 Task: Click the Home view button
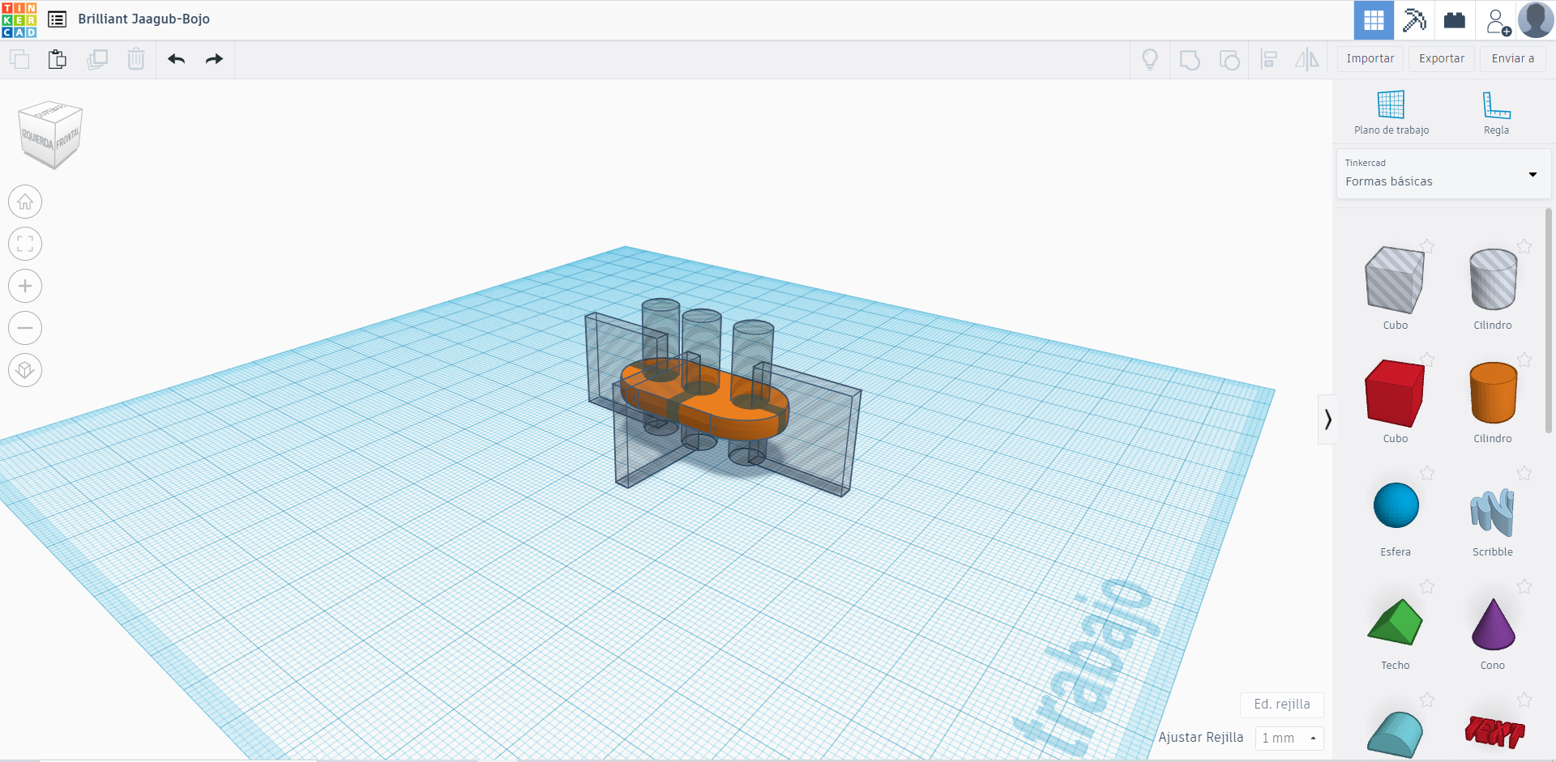tap(25, 202)
